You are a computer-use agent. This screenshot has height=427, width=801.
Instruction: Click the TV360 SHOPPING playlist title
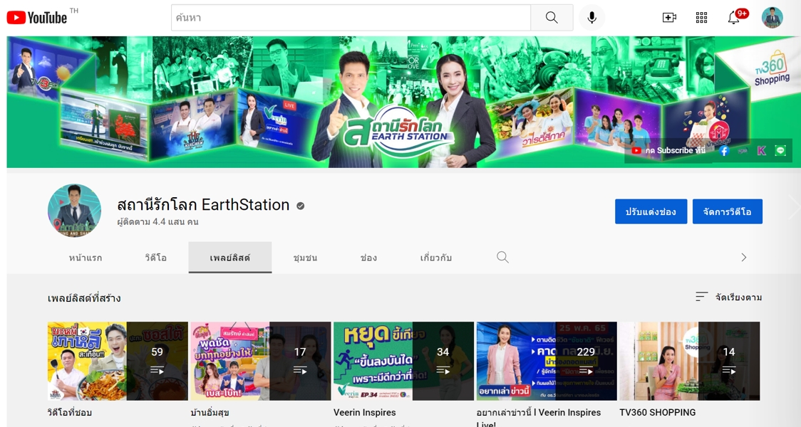[658, 412]
